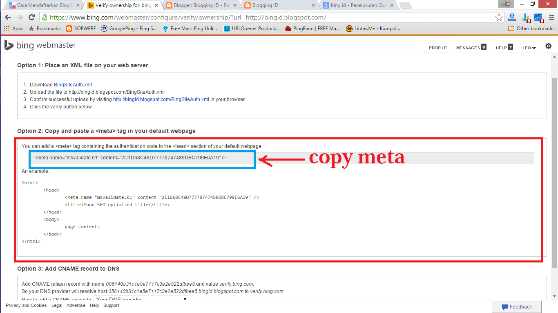Open the Help footer link
Screen dimensions: 558x313
(x=94, y=305)
